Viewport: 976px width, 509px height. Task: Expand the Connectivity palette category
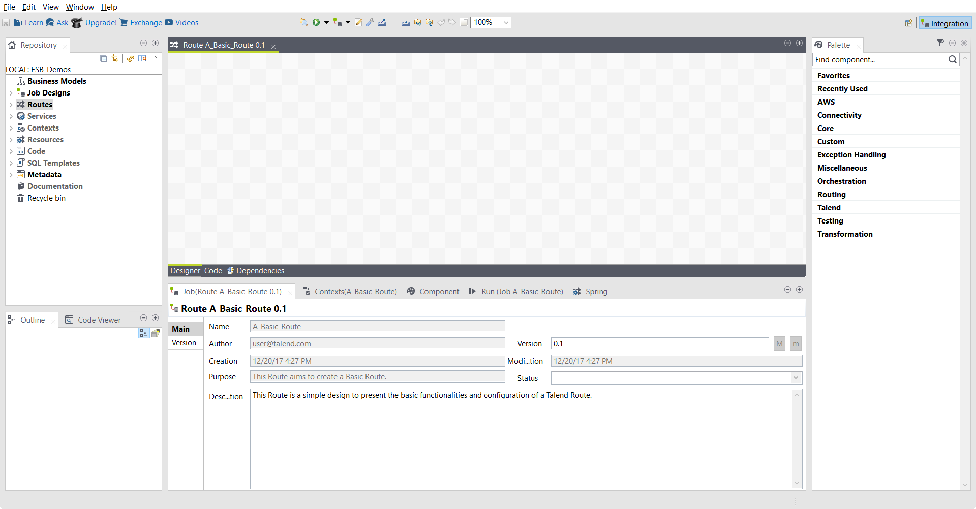839,115
